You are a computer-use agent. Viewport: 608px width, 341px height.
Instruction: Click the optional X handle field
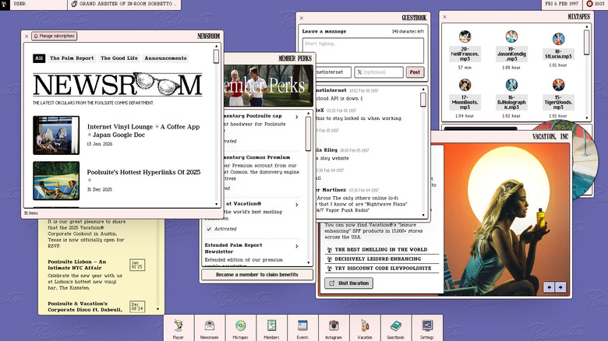379,72
